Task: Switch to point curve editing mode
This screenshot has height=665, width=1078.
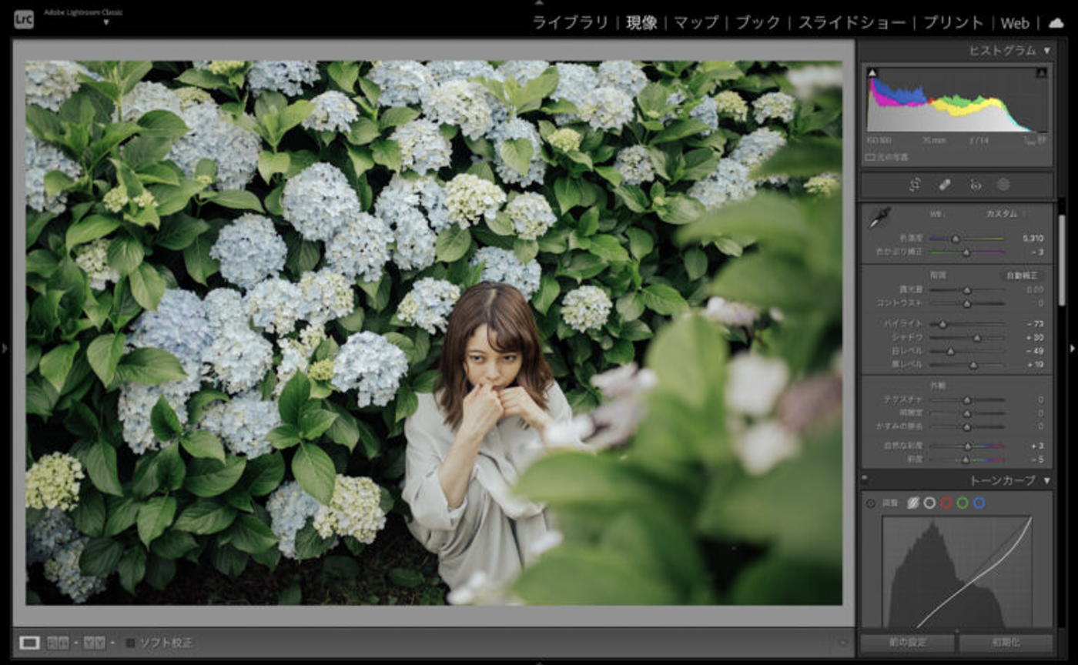Action: 929,503
